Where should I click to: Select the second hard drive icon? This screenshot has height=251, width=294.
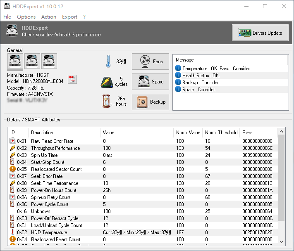(32, 61)
